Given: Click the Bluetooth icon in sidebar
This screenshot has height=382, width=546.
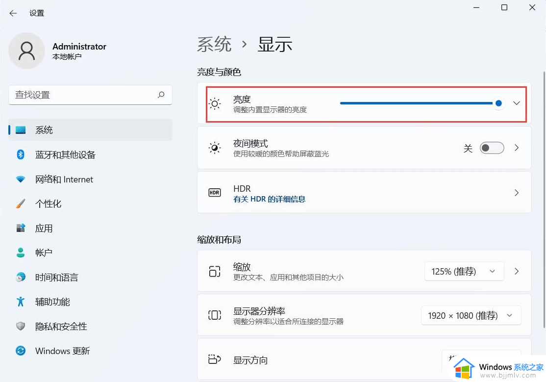Looking at the screenshot, I should point(21,154).
